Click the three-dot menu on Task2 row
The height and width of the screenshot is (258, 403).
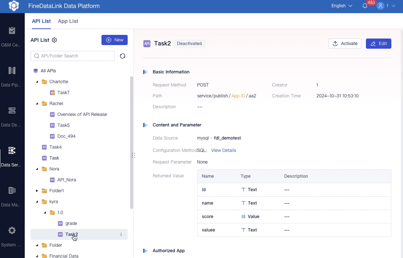pyautogui.click(x=121, y=234)
